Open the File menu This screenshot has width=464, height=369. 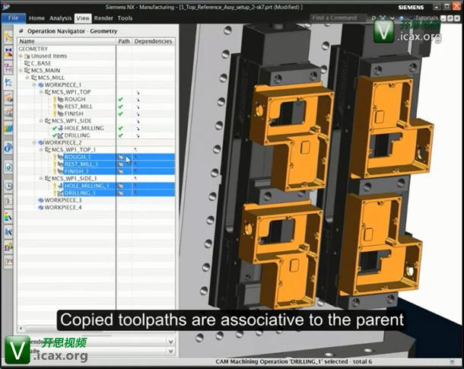coord(13,17)
